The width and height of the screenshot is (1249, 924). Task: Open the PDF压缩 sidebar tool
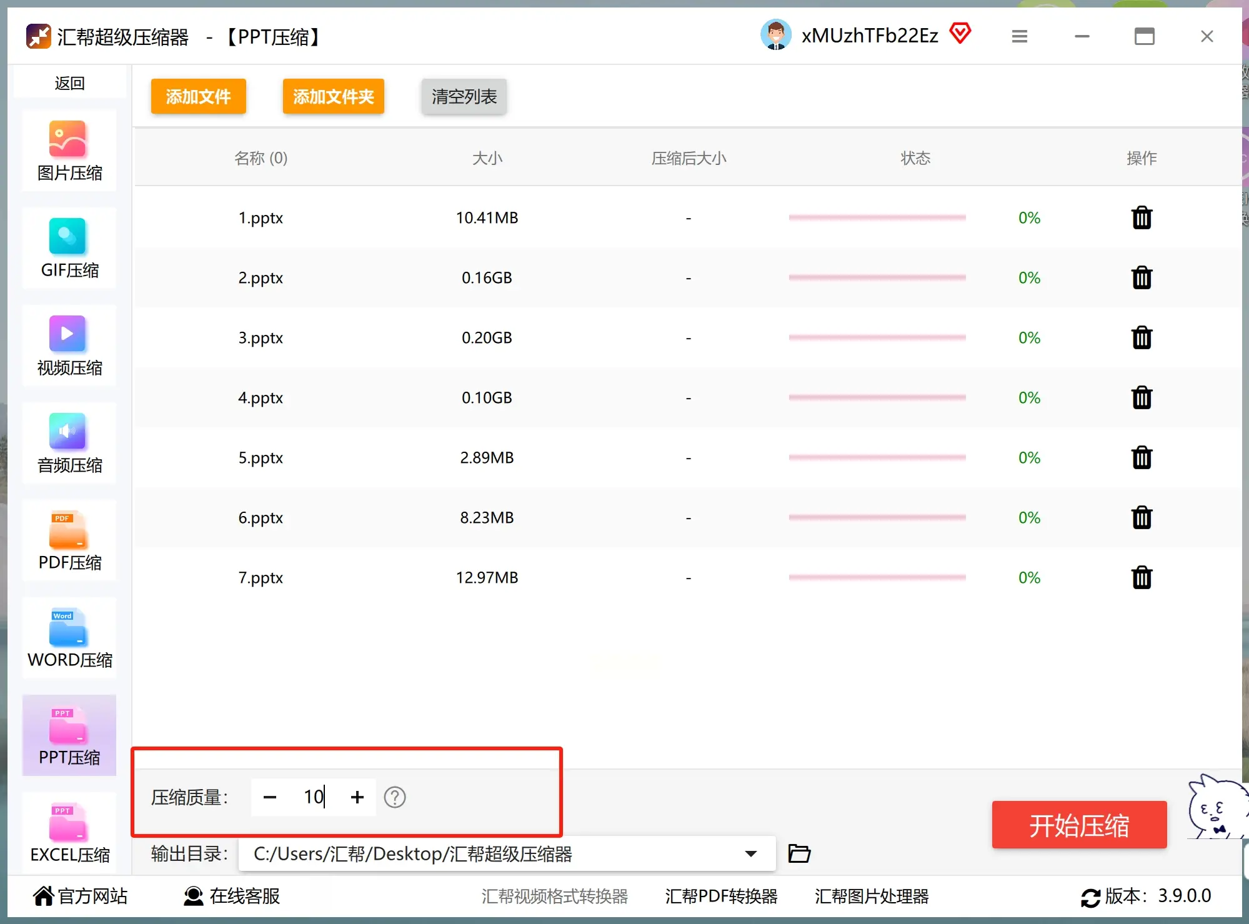69,540
